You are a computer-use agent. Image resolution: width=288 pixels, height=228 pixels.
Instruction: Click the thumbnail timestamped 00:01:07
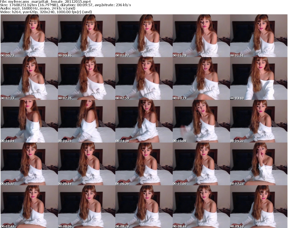pyautogui.click(x=144, y=36)
